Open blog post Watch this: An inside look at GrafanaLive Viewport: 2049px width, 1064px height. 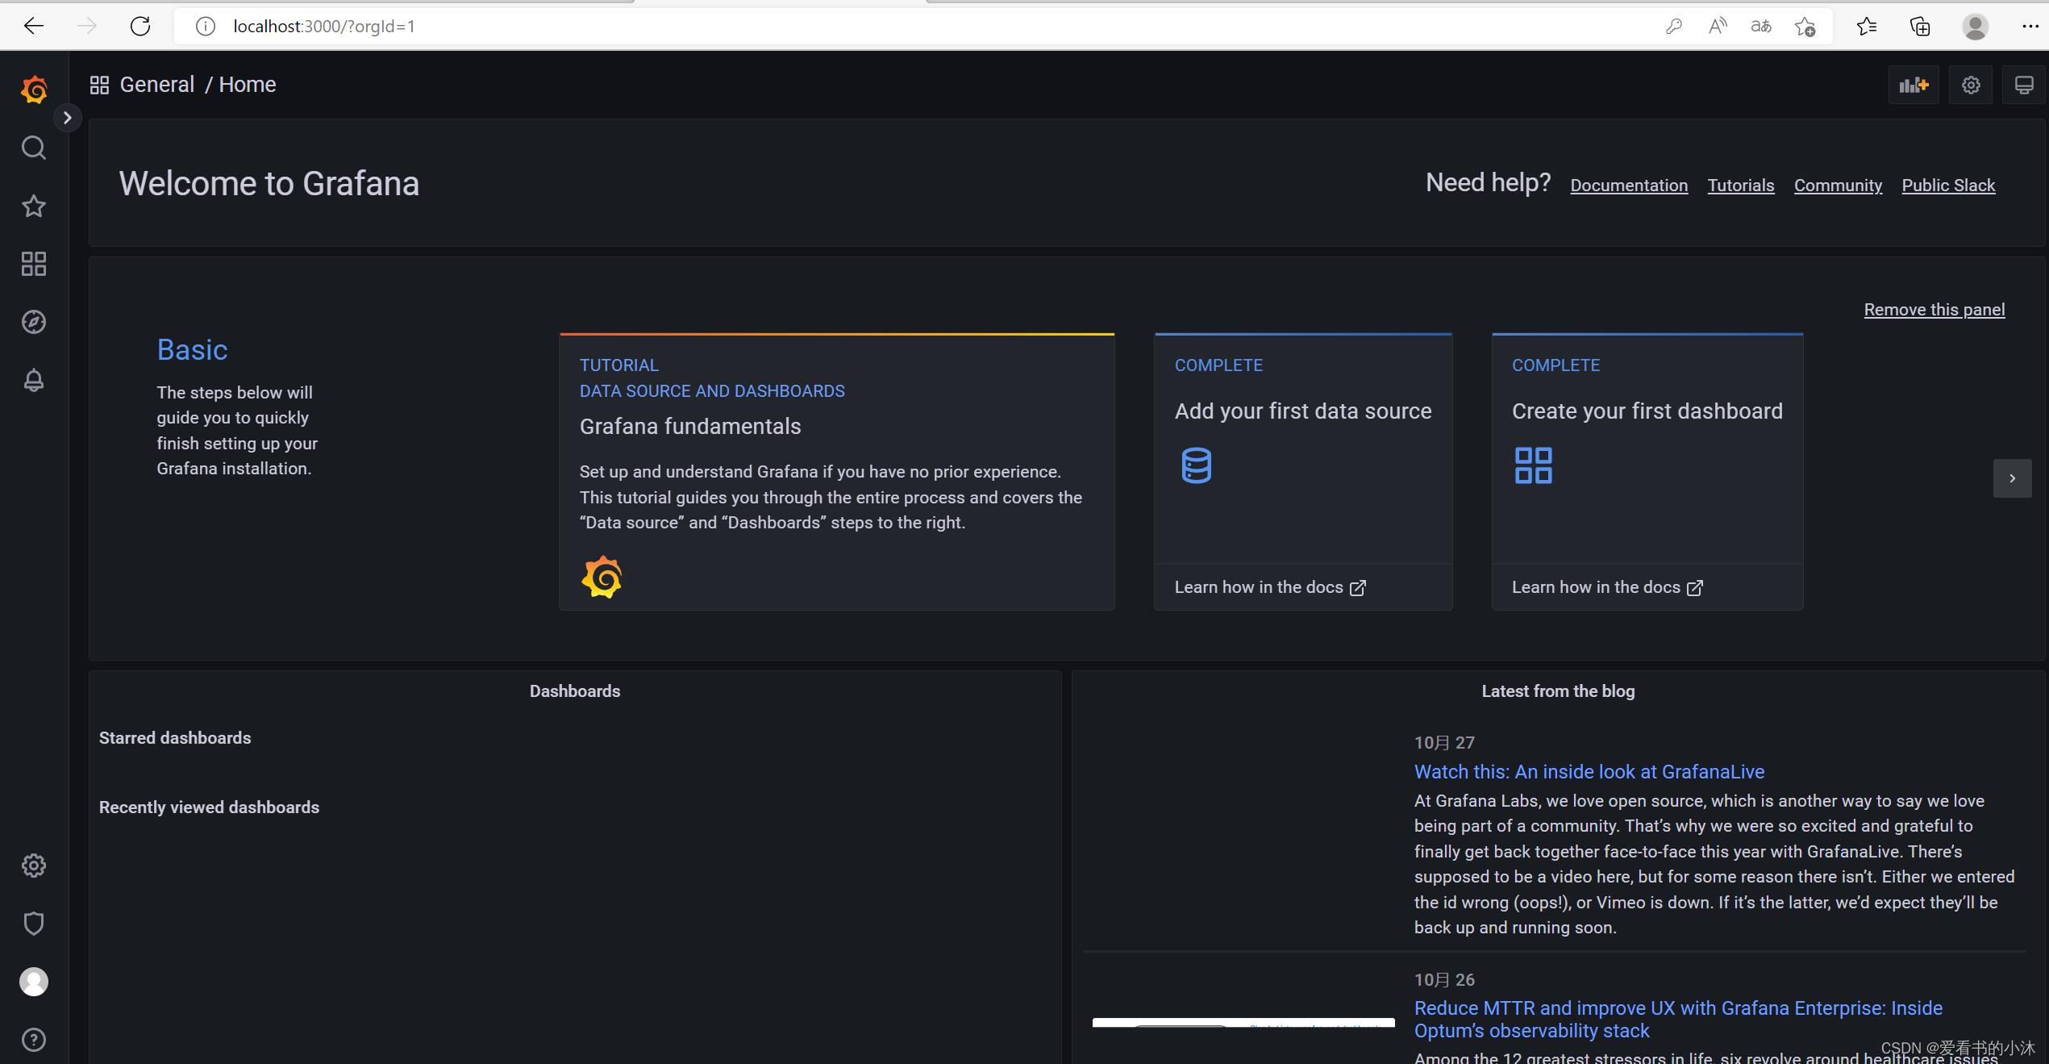[1589, 772]
